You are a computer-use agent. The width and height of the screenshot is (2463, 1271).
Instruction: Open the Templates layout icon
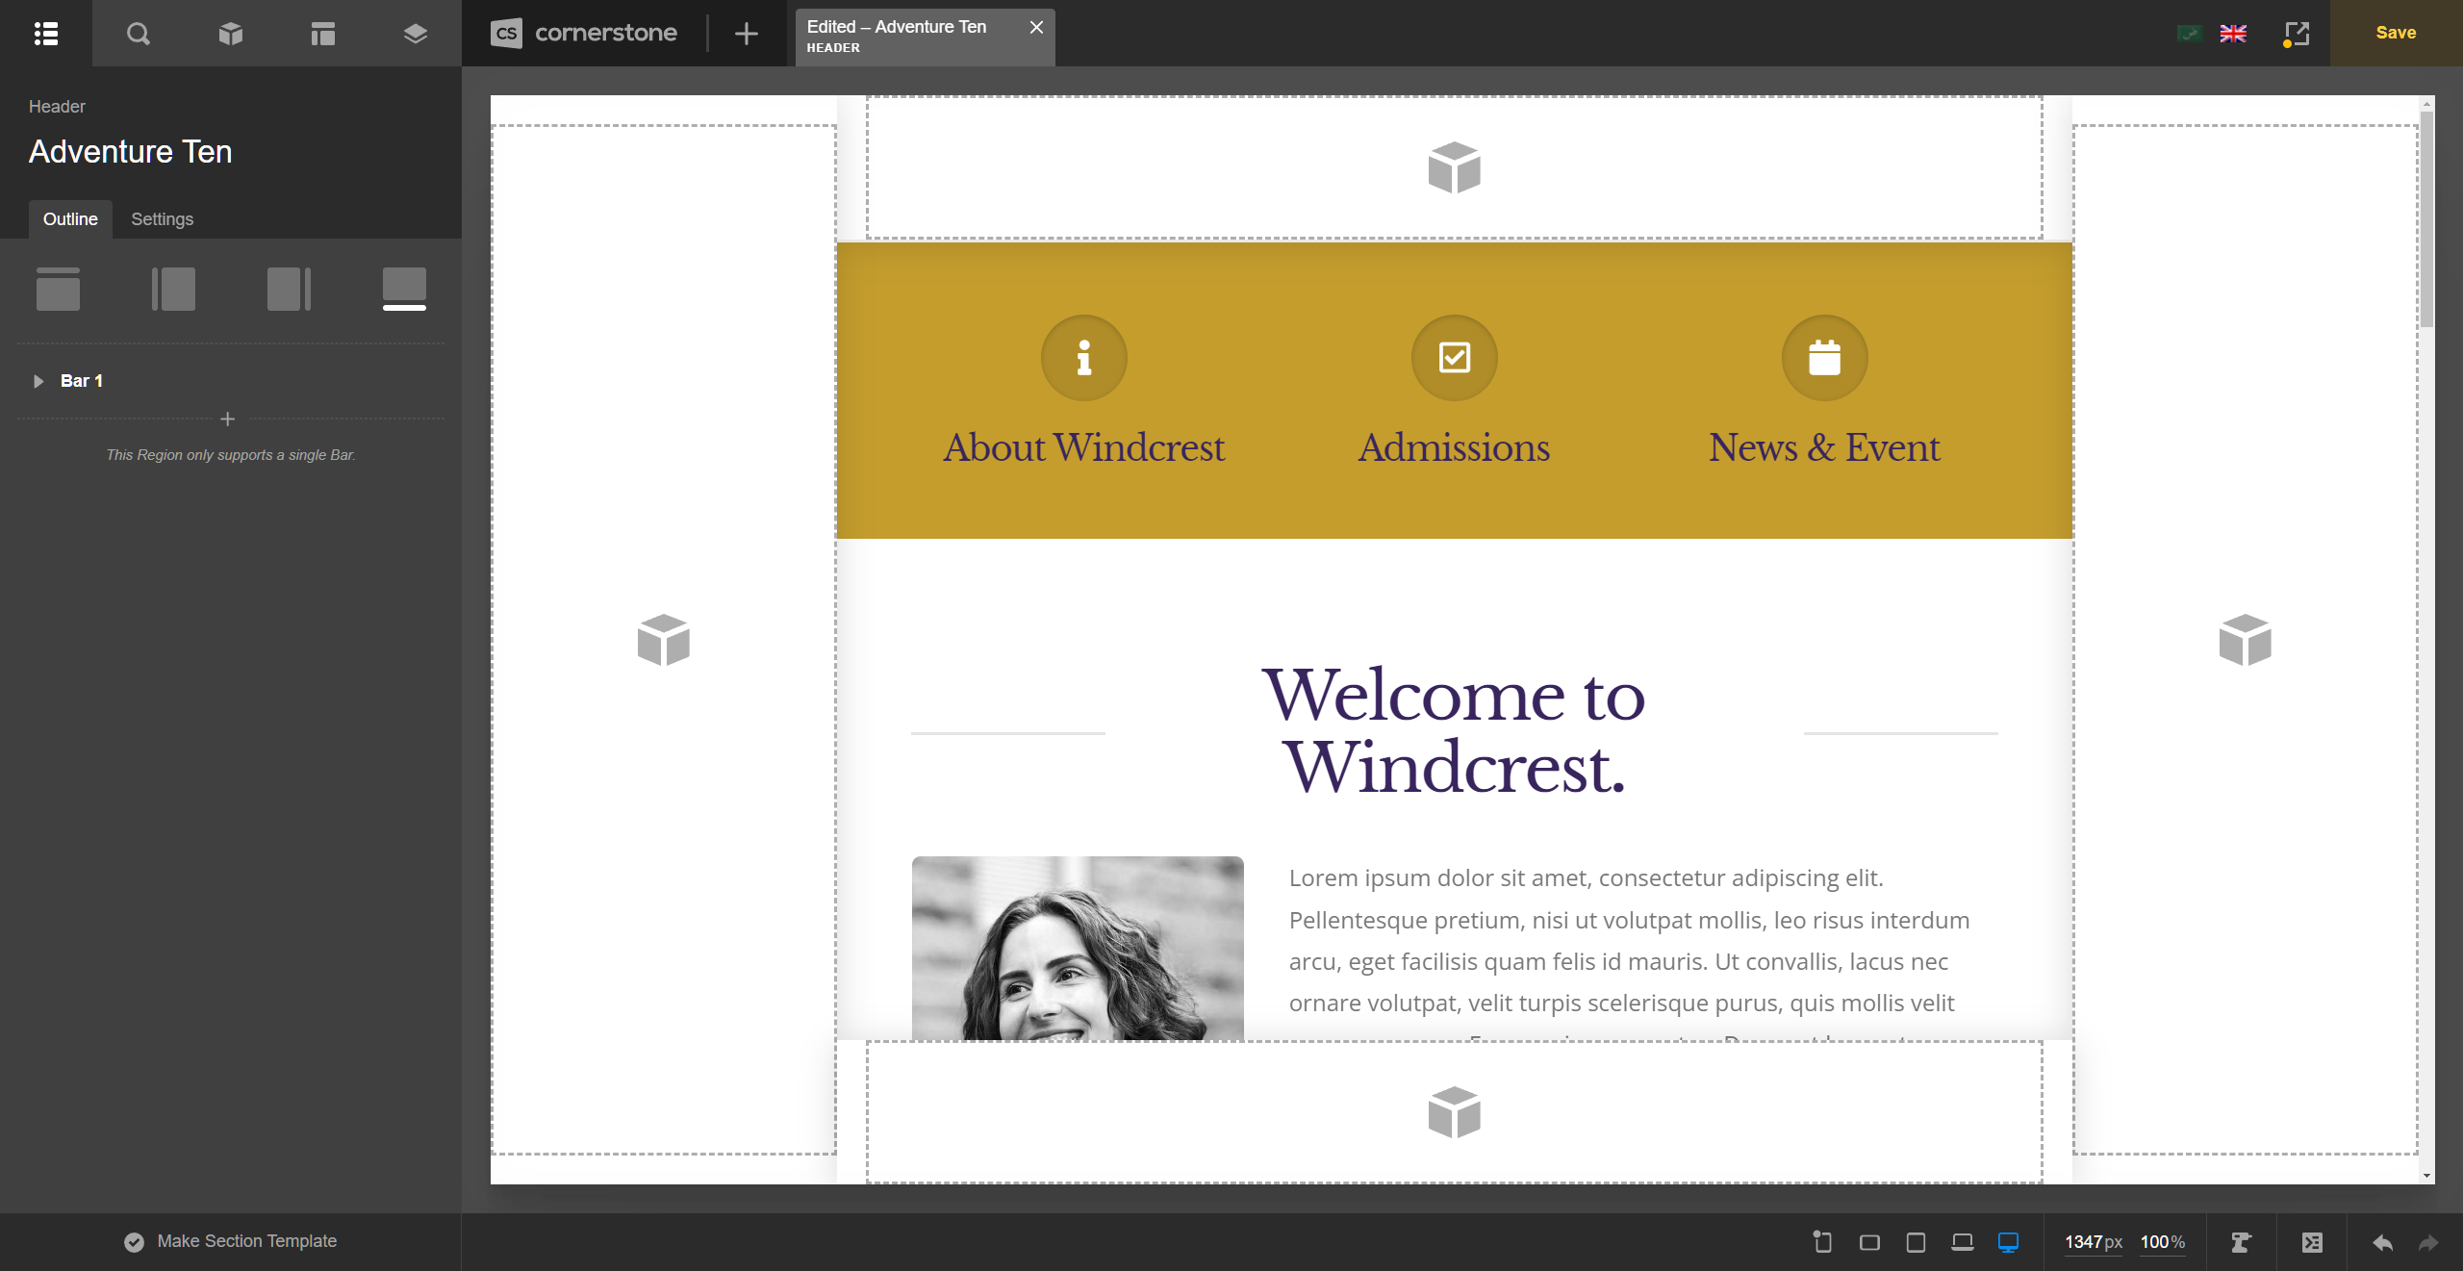(x=323, y=34)
